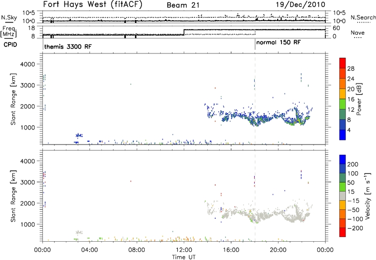Click the top blue swatch in Velocity colorbar
The height and width of the screenshot is (260, 376).
coord(343,160)
